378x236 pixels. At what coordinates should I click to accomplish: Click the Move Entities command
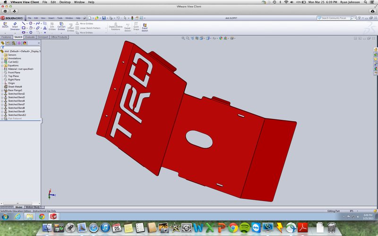pyautogui.click(x=84, y=33)
